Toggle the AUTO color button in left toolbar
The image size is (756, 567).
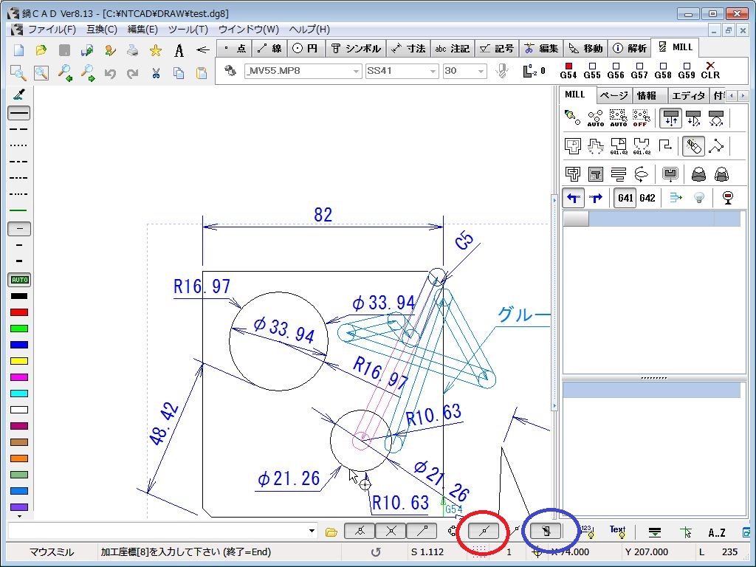(x=19, y=280)
